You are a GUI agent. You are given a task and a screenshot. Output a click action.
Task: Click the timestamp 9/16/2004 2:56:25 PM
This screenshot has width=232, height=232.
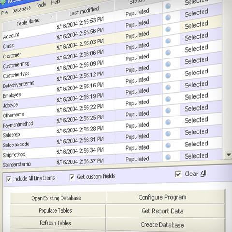pyautogui.click(x=80, y=119)
